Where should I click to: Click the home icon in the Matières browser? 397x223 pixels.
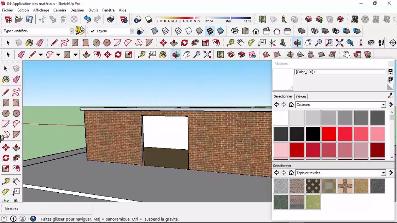291,105
